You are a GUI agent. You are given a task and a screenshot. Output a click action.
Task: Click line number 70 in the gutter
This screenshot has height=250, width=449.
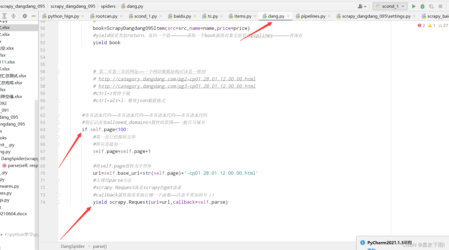tap(43, 173)
